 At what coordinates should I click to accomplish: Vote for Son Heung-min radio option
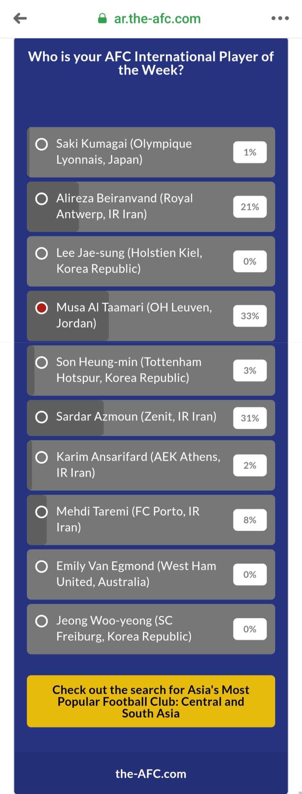click(41, 362)
